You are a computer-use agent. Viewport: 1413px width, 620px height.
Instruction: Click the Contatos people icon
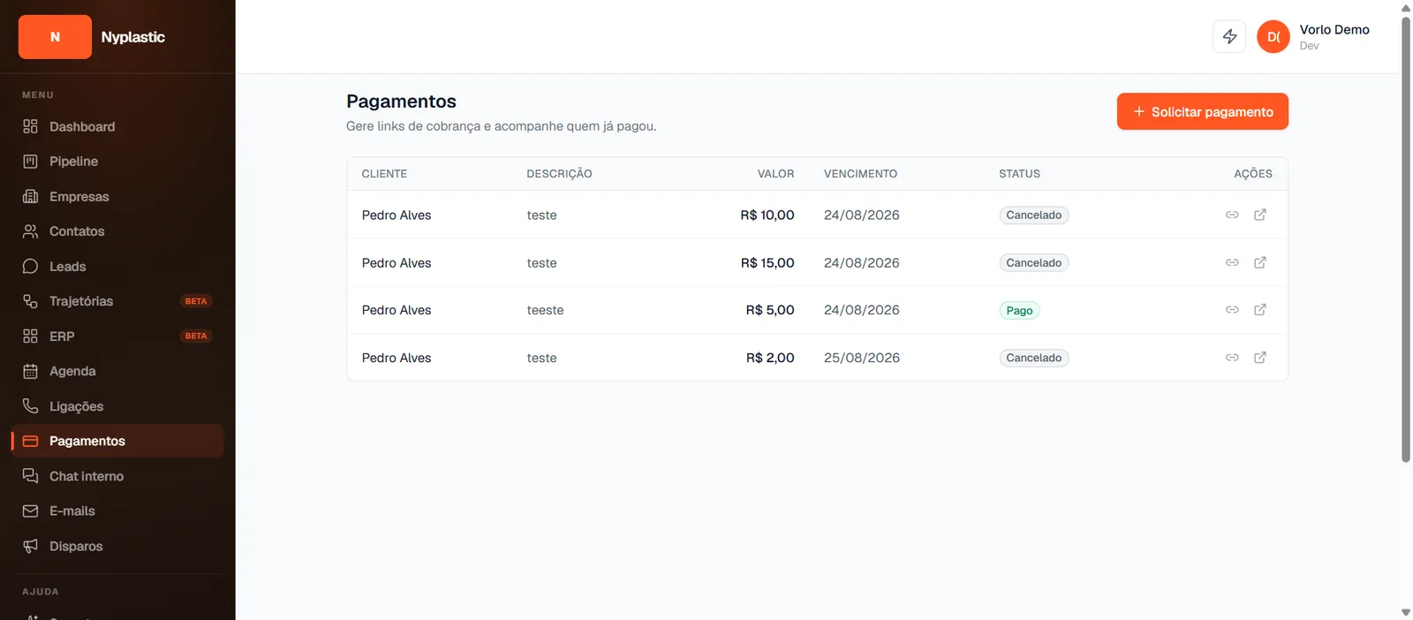pos(30,231)
